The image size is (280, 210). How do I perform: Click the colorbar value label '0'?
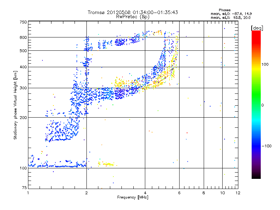(x=262, y=105)
